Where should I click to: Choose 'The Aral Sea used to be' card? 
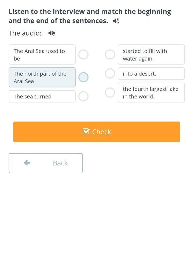(x=42, y=55)
